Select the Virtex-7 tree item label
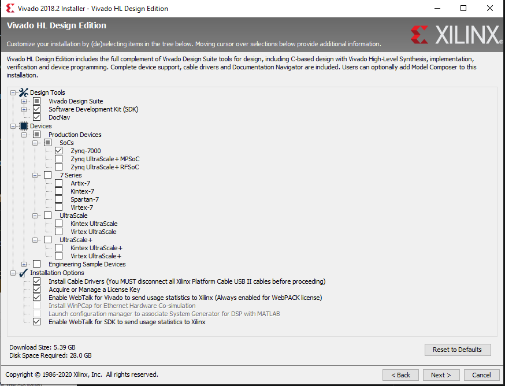The height and width of the screenshot is (386, 505). [x=82, y=207]
